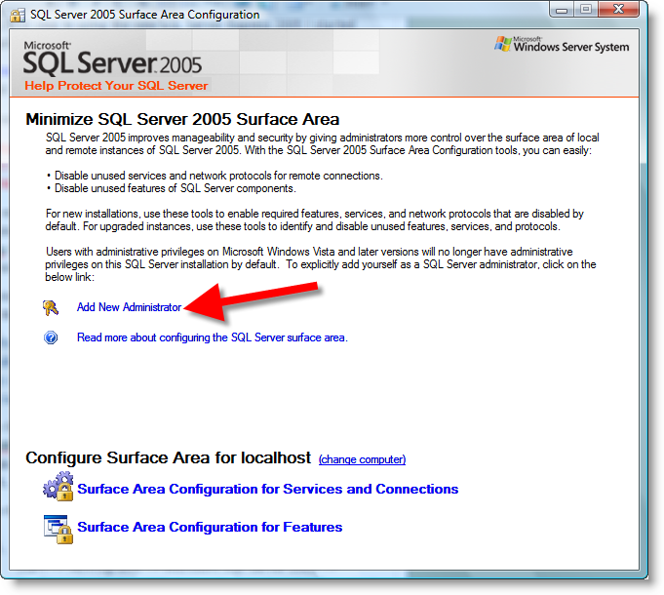This screenshot has width=664, height=595.
Task: Maximize the Surface Area Configuration window
Action: 588,11
